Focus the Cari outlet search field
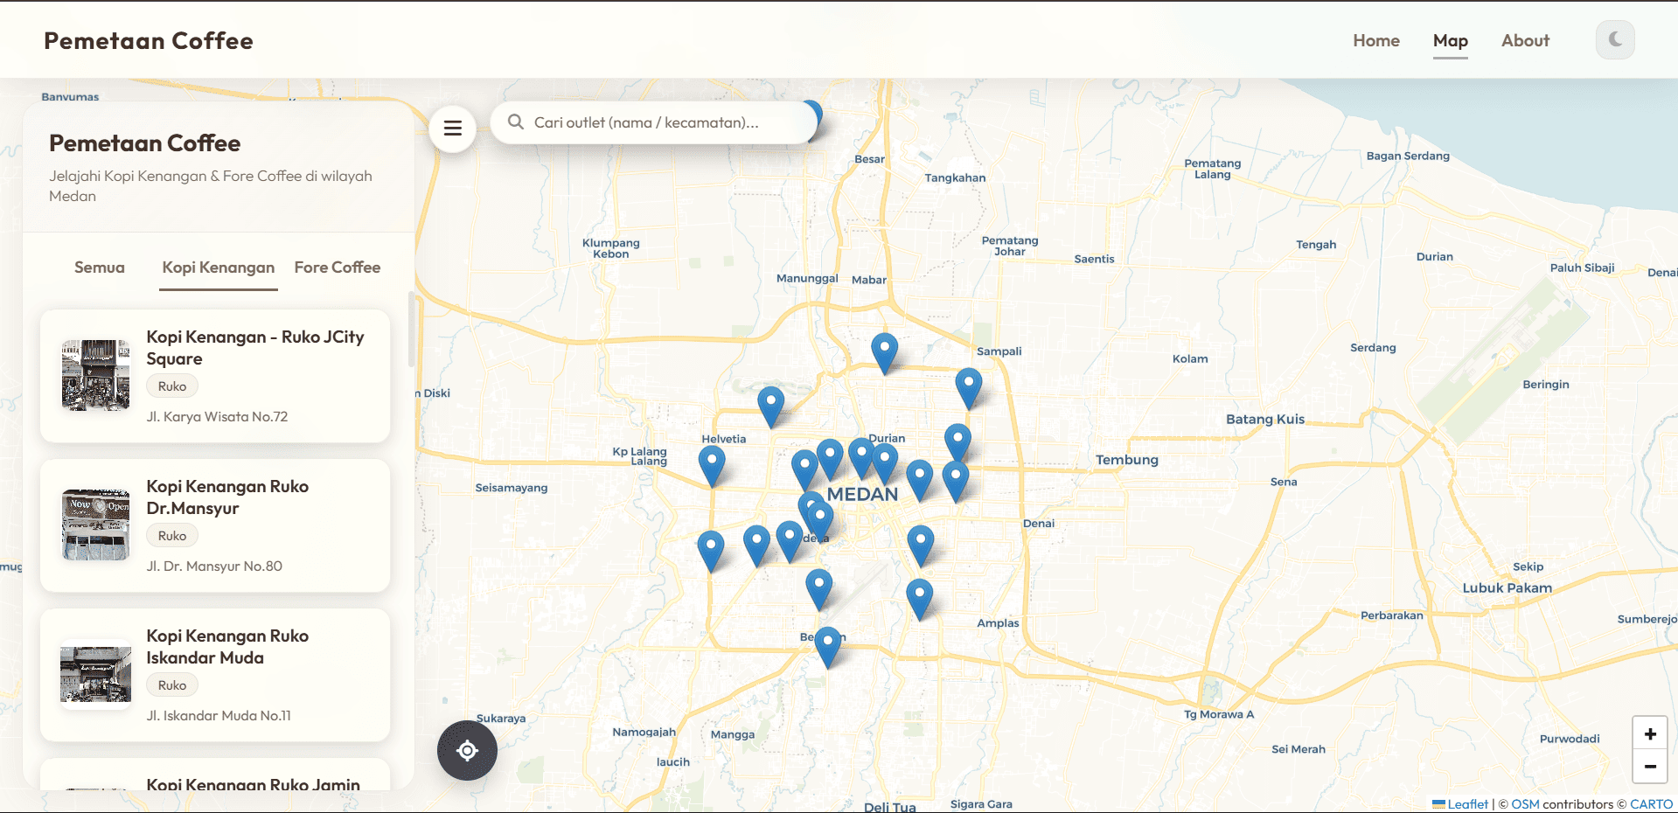Screen dimensions: 1678x813 [x=654, y=122]
